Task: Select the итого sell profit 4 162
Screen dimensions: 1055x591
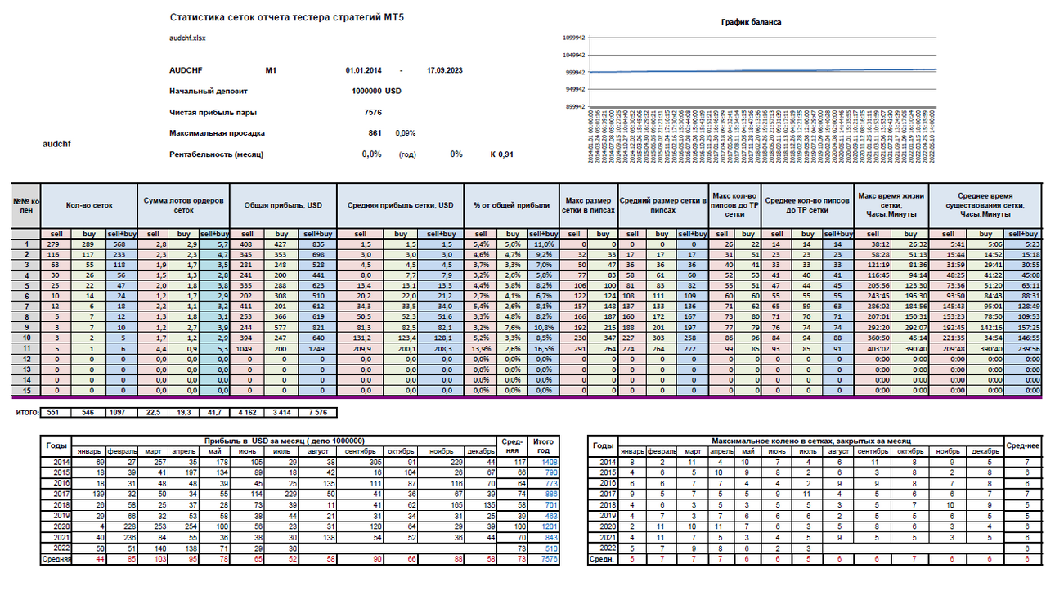Action: 247,414
